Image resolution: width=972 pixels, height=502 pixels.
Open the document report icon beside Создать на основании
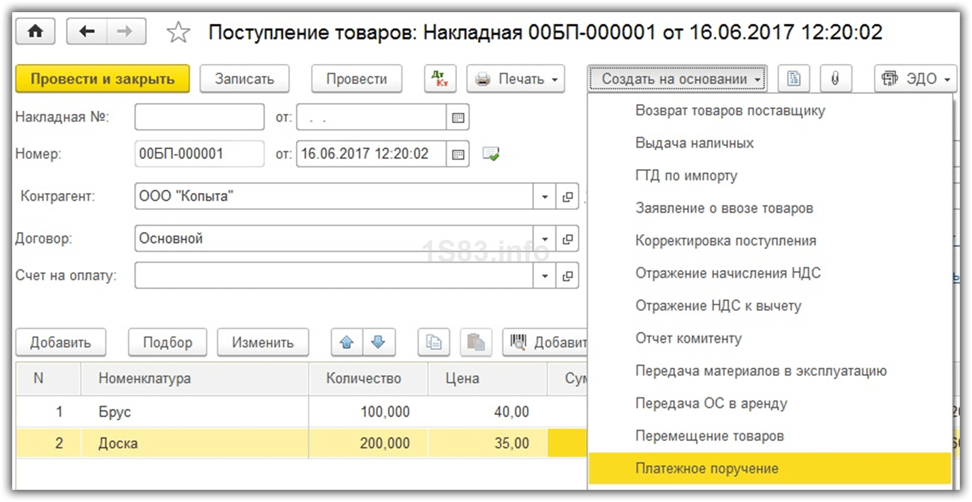click(794, 79)
